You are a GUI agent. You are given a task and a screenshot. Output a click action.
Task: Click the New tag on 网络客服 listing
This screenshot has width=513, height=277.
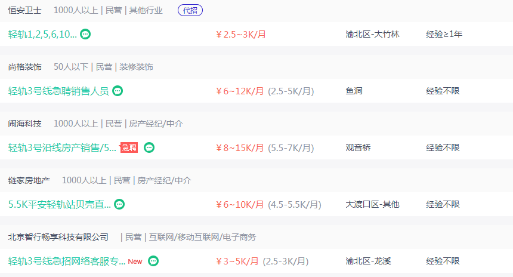tap(135, 261)
